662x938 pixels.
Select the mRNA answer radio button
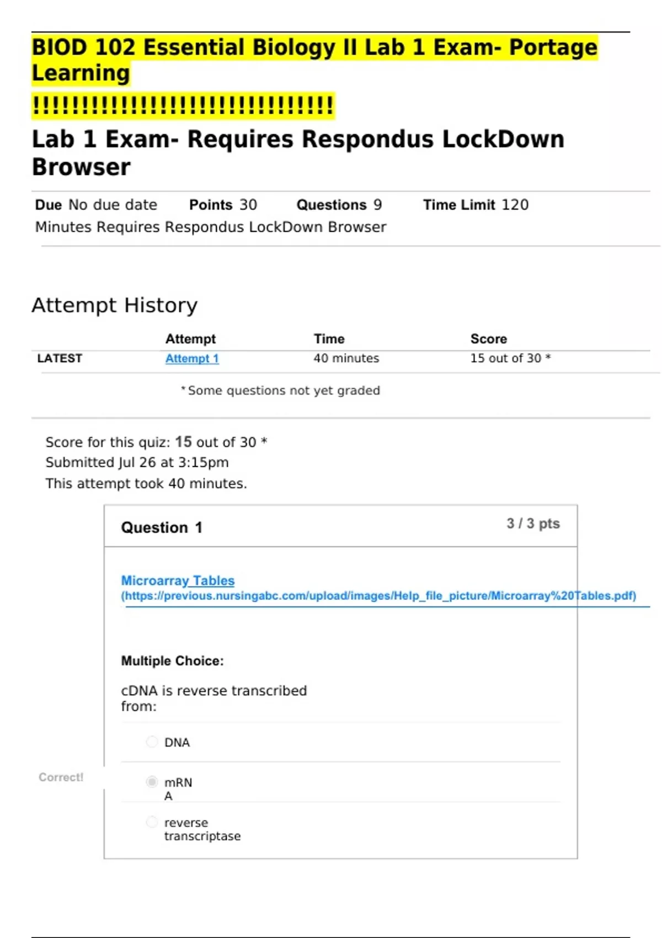point(152,782)
